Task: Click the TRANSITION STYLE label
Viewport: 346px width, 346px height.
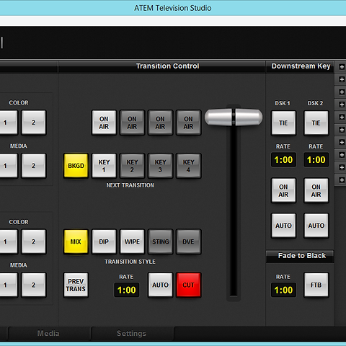Action: [130, 262]
